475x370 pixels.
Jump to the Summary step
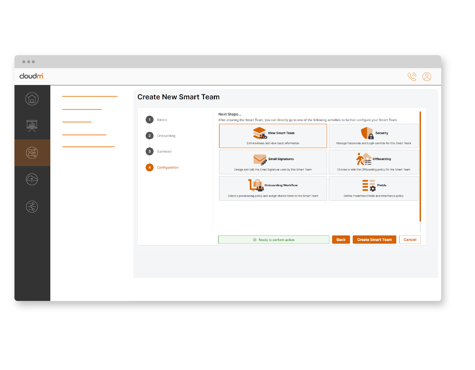(165, 151)
